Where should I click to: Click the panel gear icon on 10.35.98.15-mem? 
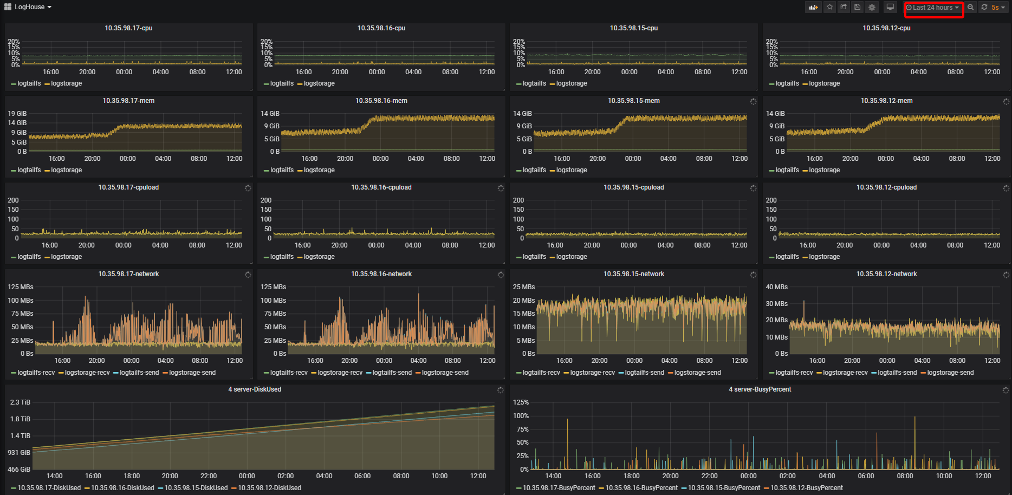(x=754, y=101)
